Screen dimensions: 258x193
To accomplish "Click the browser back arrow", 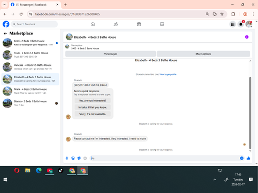I will tap(5, 14).
